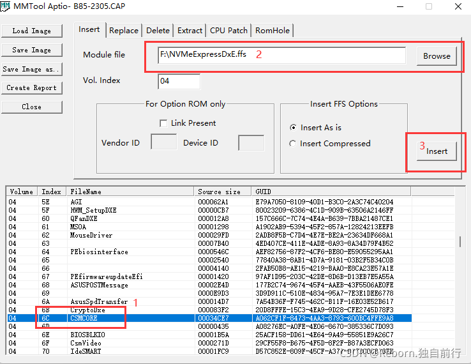The width and height of the screenshot is (471, 364).
Task: Select the PEbiosinterface module row
Action: pos(209,252)
